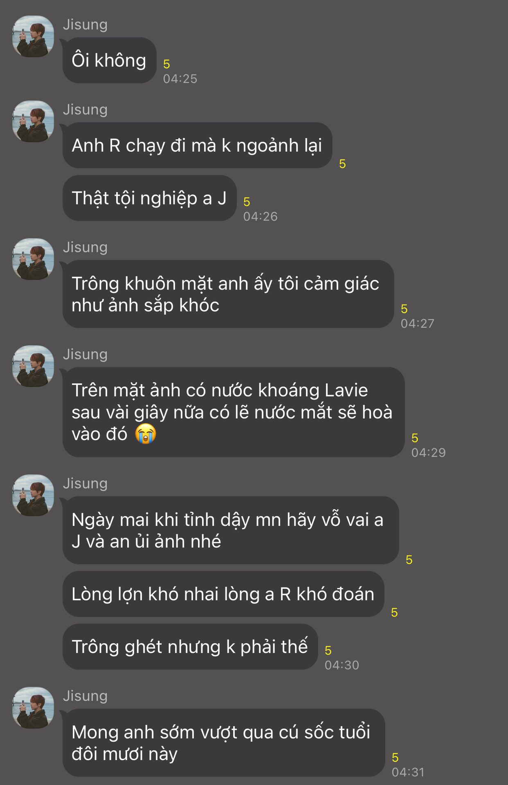Tap Jisung's avatar beside "Ôi không"
Viewport: 508px width, 785px height.
pyautogui.click(x=33, y=36)
